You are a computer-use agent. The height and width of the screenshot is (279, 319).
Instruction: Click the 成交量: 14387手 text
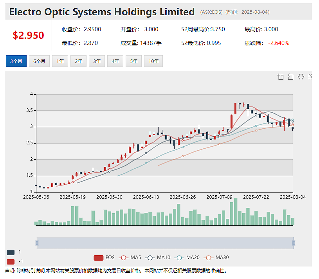tap(141, 43)
